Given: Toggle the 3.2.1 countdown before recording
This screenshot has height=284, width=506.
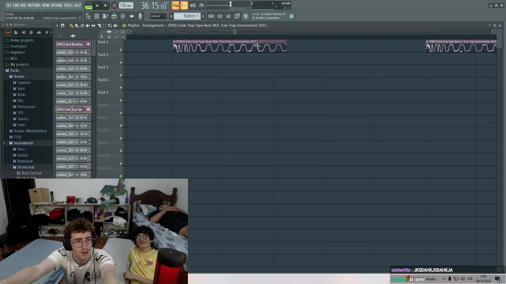Looking at the screenshot, I should coord(184,5).
